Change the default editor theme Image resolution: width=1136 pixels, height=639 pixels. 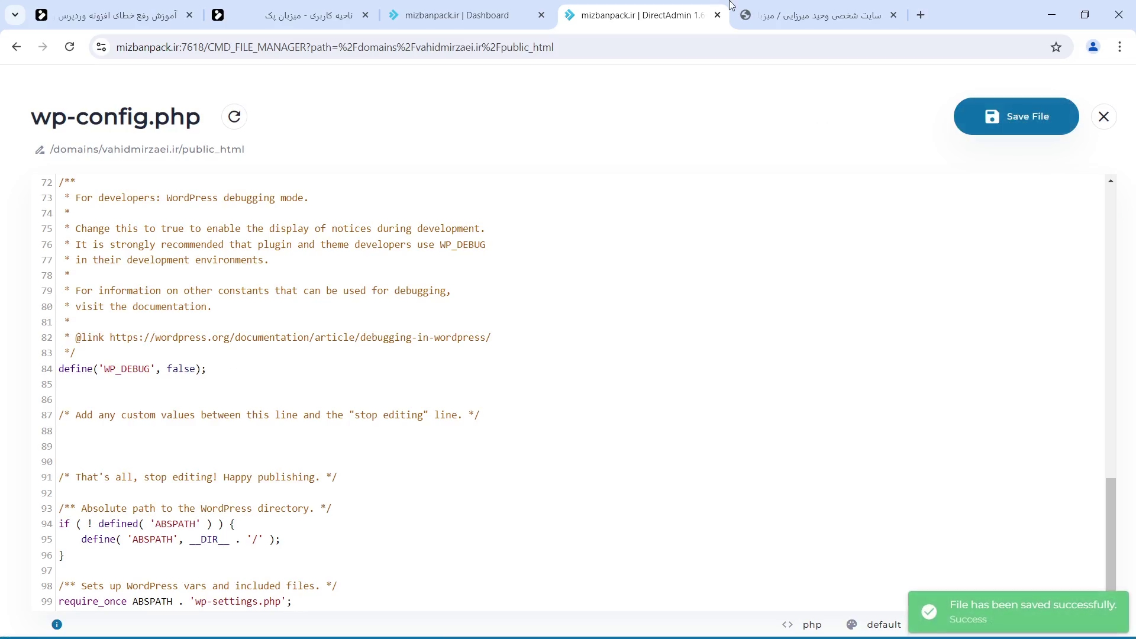tap(884, 625)
